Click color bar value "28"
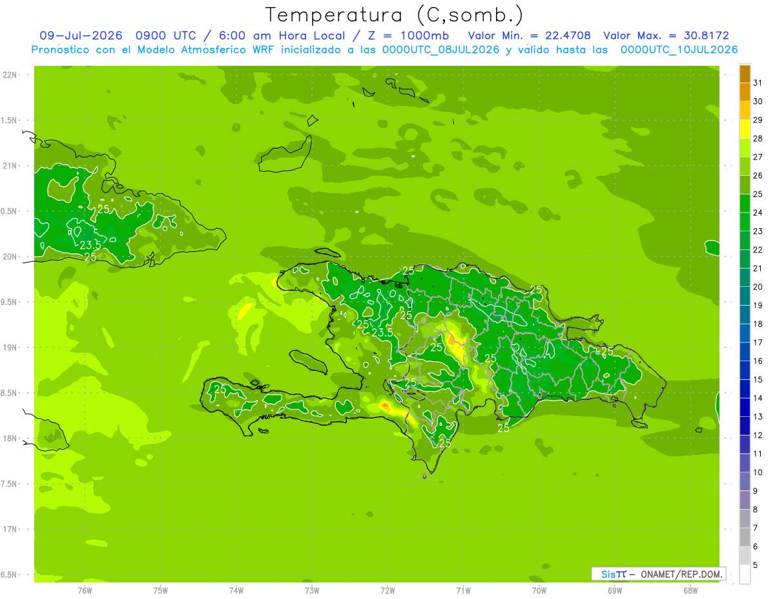Screen dimensions: 775x599 [758, 138]
